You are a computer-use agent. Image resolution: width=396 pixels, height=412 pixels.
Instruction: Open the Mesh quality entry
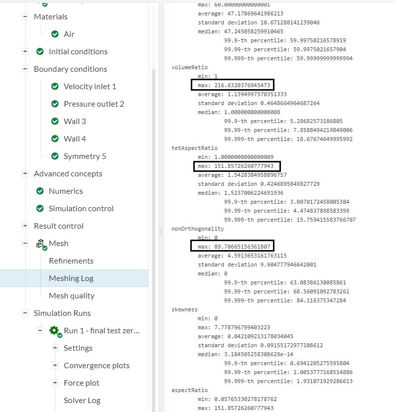(x=71, y=296)
